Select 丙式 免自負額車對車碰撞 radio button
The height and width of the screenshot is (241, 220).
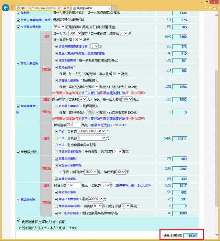pyautogui.click(x=56, y=145)
